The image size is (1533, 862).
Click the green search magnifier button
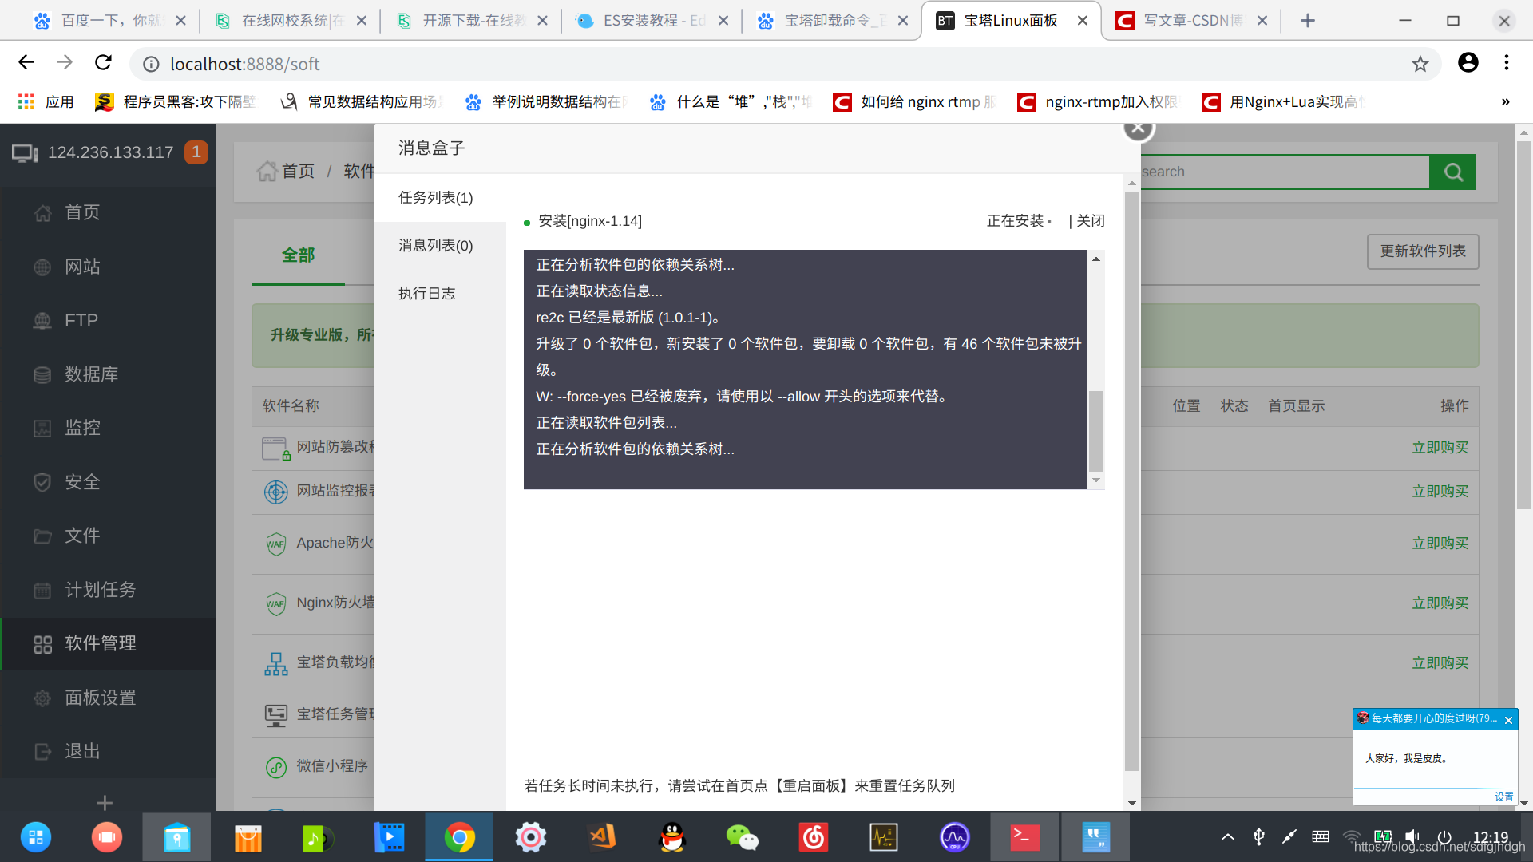1452,172
